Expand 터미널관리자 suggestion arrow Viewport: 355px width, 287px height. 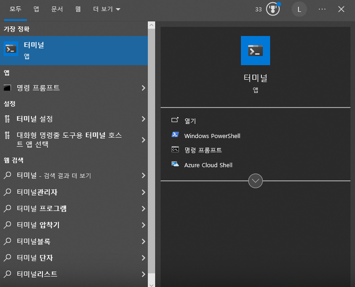[143, 192]
